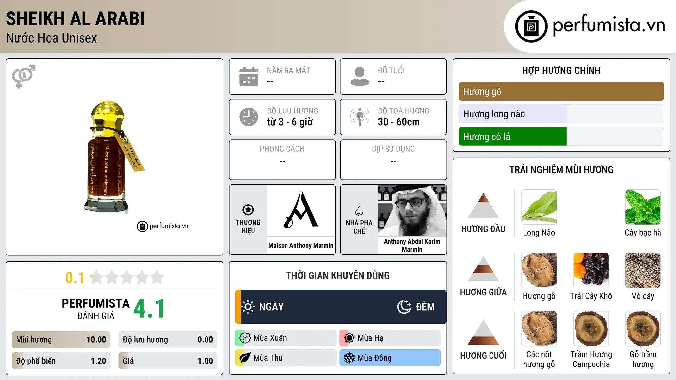Click the five-star rating row
The image size is (676, 380).
127,277
